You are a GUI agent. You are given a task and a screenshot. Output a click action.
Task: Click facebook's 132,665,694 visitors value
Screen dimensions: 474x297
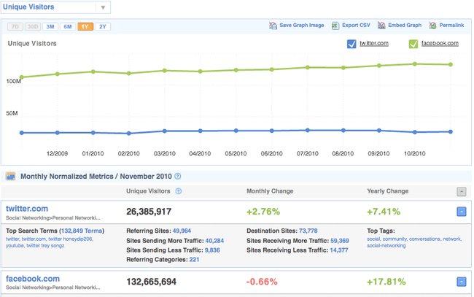(151, 282)
